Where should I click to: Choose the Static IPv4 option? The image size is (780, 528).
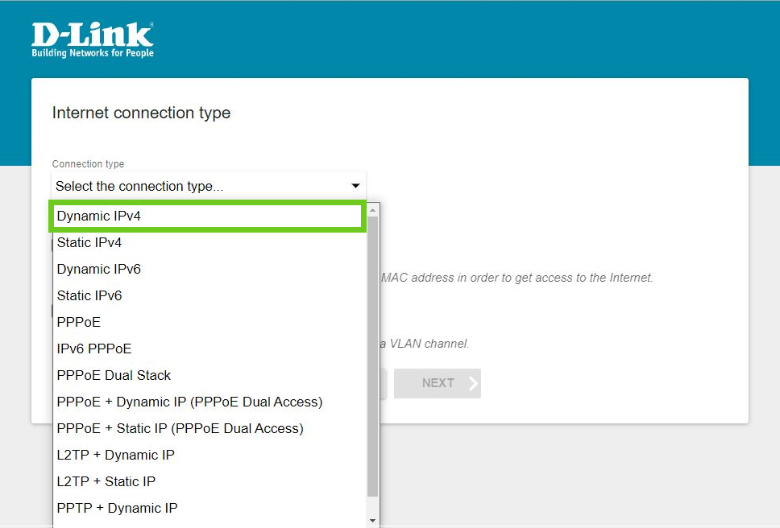89,242
